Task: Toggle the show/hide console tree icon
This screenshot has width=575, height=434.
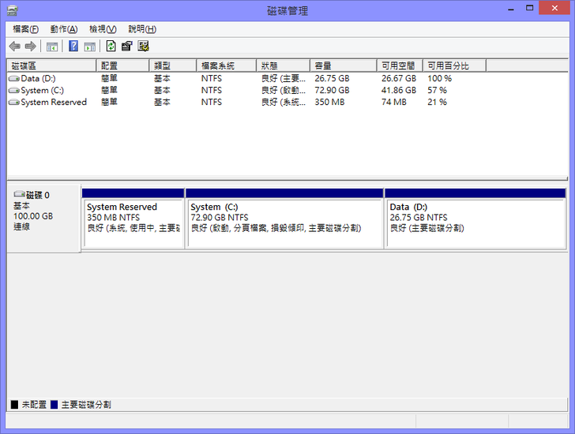Action: click(52, 47)
